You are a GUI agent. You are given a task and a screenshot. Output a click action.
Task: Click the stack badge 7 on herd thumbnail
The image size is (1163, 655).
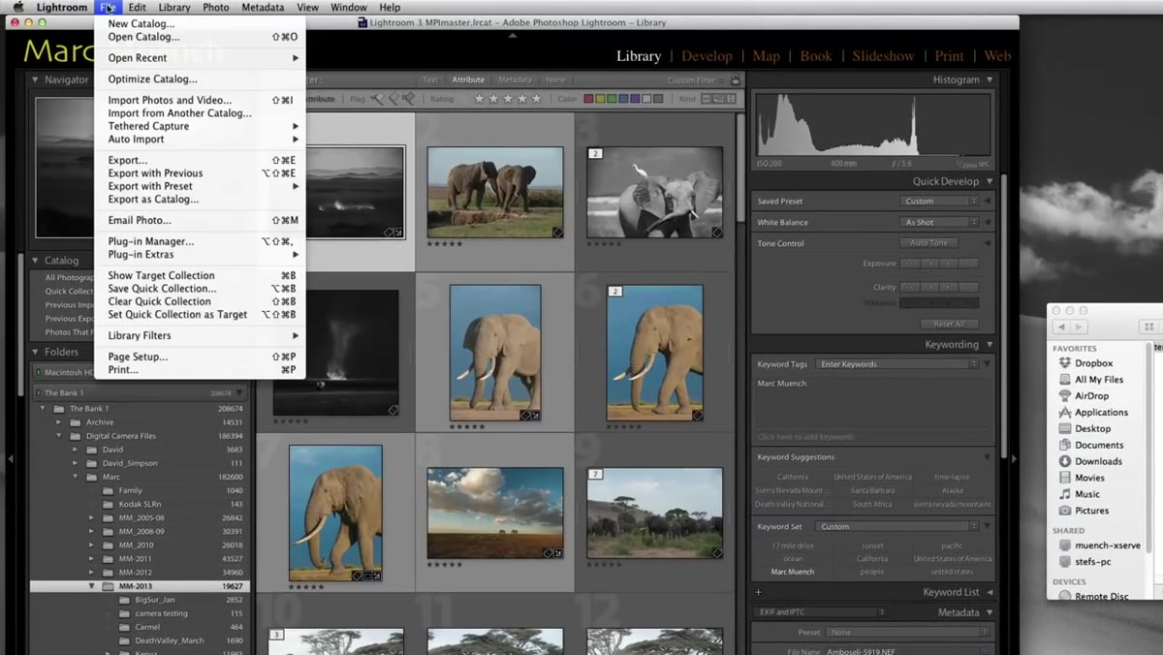(x=596, y=474)
